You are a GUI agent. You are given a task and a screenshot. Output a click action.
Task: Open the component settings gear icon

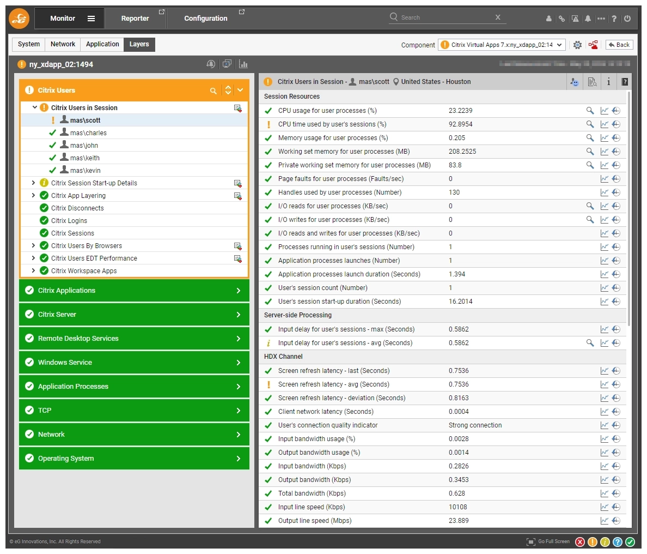(x=577, y=45)
